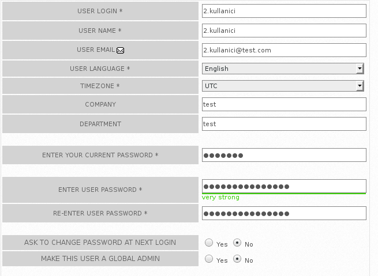Viewport: 378px width, 276px height.
Task: Focus the current password field
Action: tap(284, 155)
